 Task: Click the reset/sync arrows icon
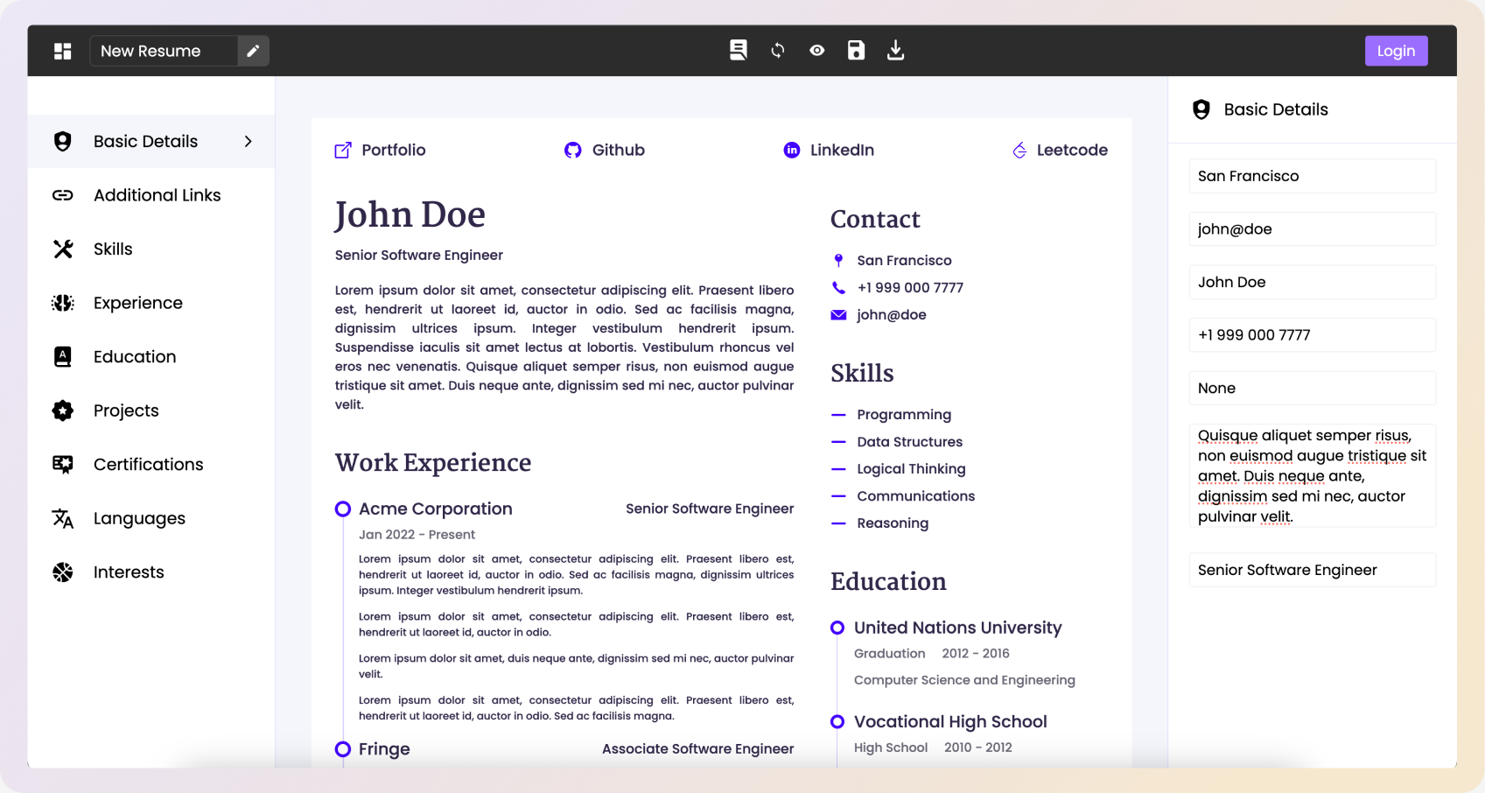tap(778, 51)
